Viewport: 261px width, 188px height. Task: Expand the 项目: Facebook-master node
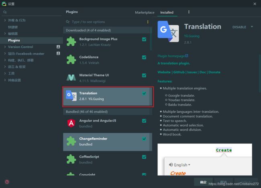pyautogui.click(x=5, y=53)
